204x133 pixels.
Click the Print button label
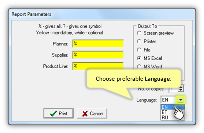pos(63,114)
